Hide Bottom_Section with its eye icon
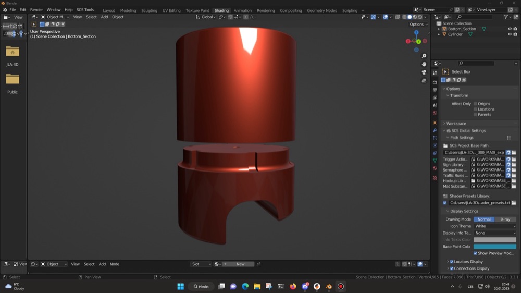Image resolution: width=521 pixels, height=293 pixels. pos(510,29)
